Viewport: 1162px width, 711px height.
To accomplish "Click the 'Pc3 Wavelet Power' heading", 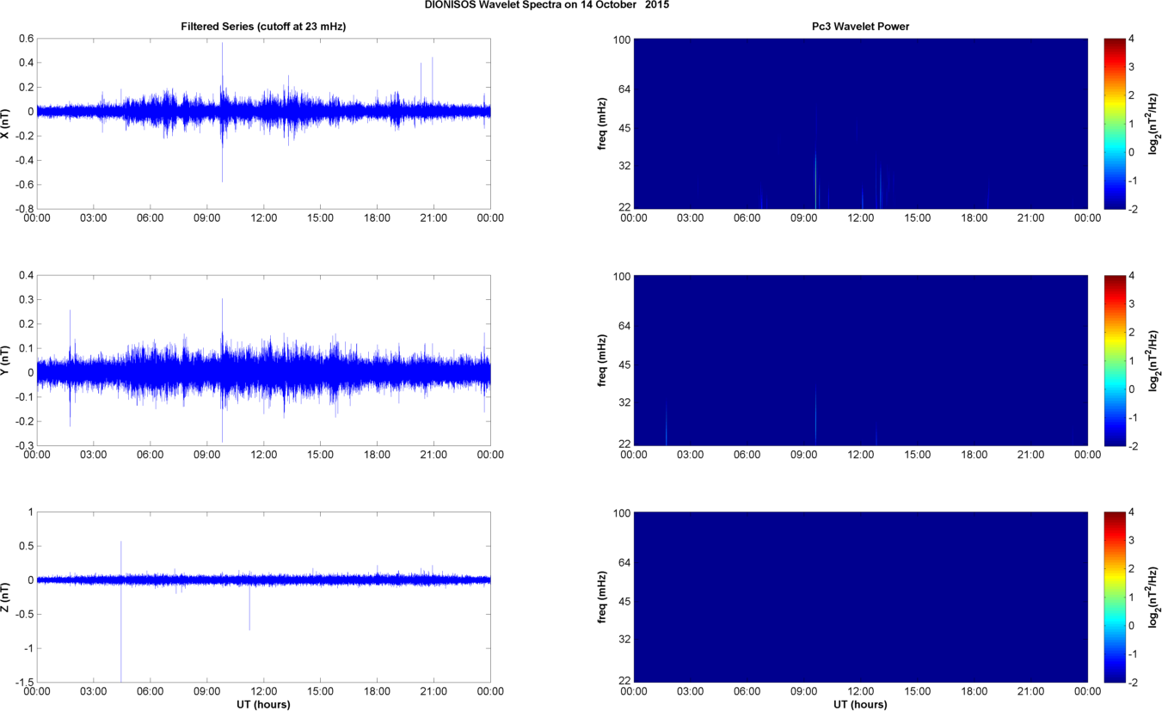I will tap(860, 27).
